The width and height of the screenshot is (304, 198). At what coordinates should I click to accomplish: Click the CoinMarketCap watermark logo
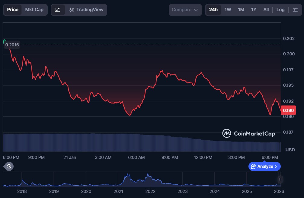point(249,133)
